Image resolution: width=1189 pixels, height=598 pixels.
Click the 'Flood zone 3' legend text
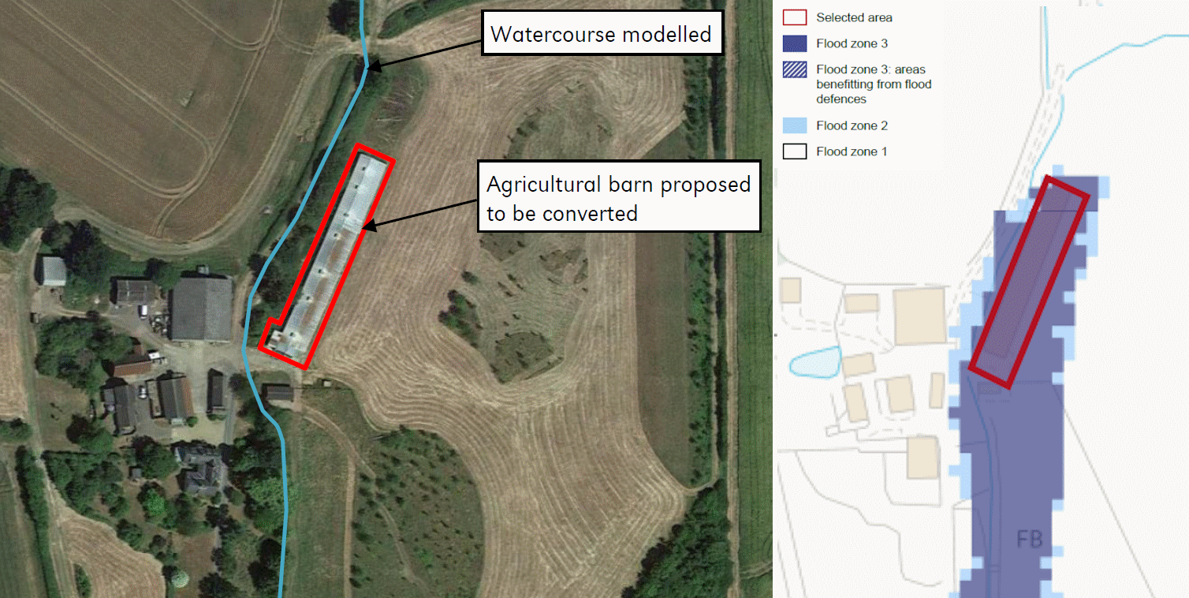click(852, 44)
